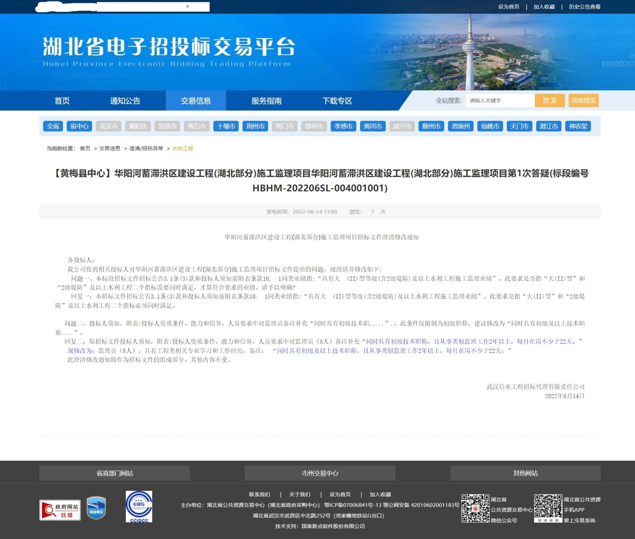This screenshot has height=539, width=635.
Task: Go to 首页 in the main navigation
Action: (x=62, y=101)
